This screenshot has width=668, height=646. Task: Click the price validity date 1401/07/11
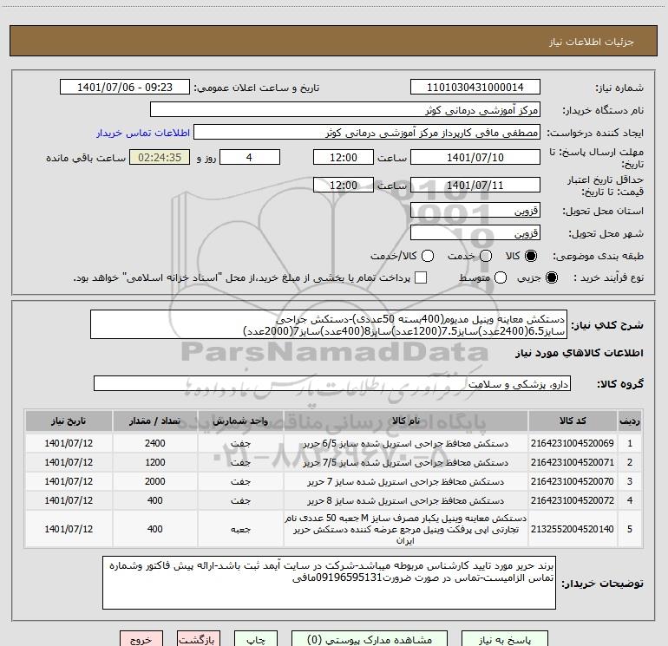click(475, 185)
